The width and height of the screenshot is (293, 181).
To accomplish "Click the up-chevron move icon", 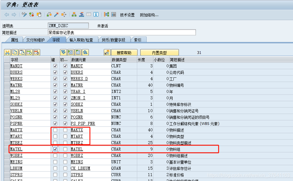I will [85, 52].
